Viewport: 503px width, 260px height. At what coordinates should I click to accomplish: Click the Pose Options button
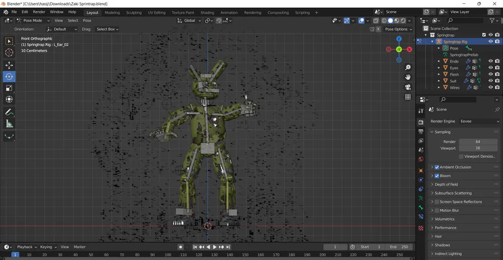tap(396, 29)
